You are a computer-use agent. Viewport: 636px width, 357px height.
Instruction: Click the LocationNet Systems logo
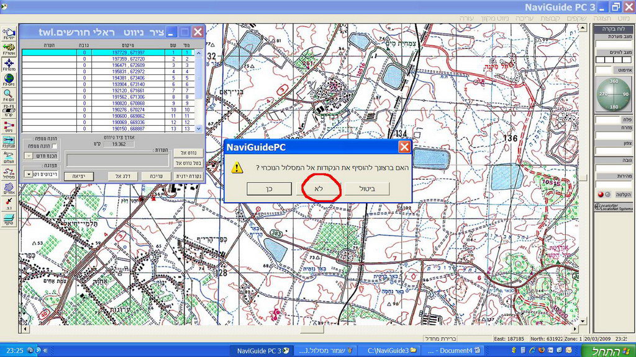coord(614,207)
